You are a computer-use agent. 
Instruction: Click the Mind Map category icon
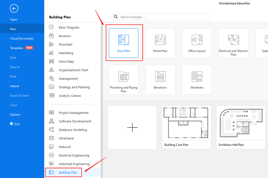(51, 61)
